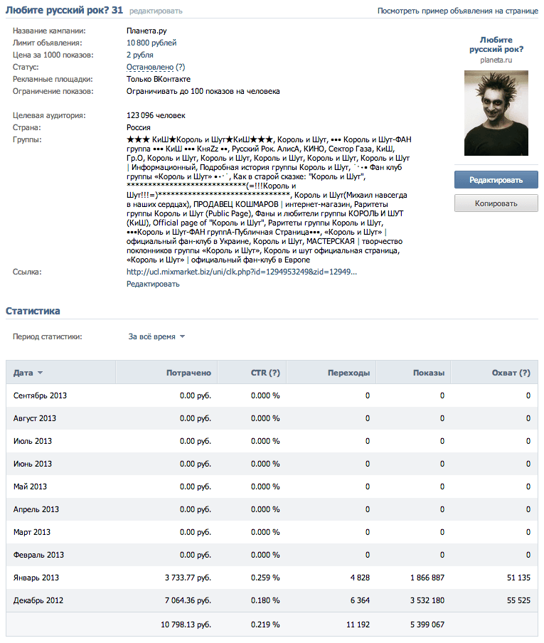Click the '1 866 887' impressions value

coord(427,578)
